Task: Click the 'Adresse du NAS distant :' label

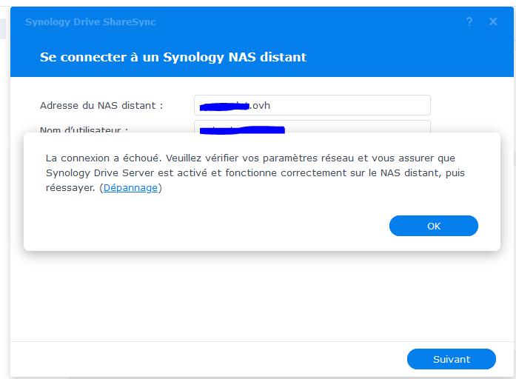Action: click(x=101, y=106)
